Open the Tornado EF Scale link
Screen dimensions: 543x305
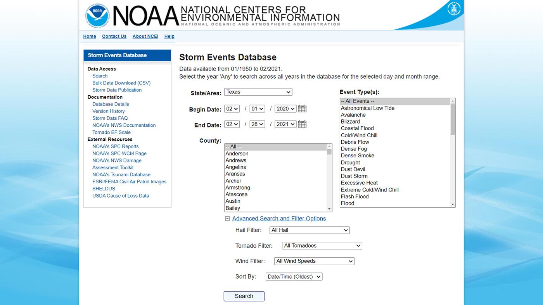111,132
